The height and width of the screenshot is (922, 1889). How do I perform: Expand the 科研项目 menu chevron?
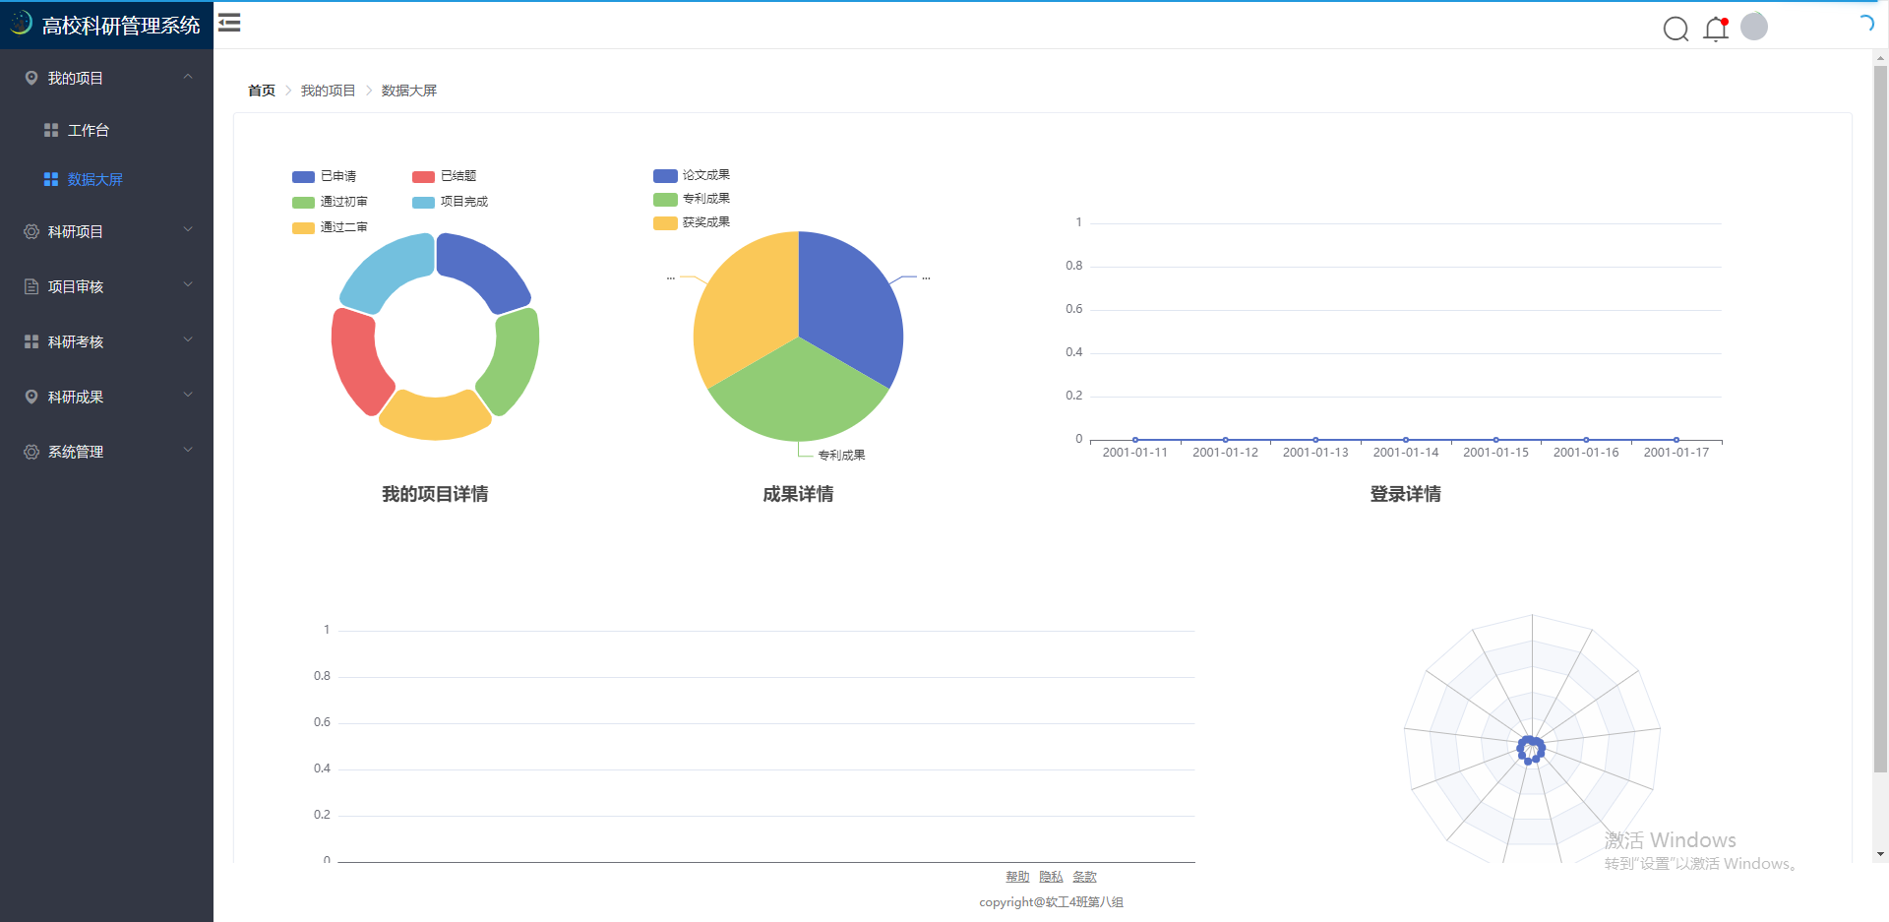click(x=188, y=230)
